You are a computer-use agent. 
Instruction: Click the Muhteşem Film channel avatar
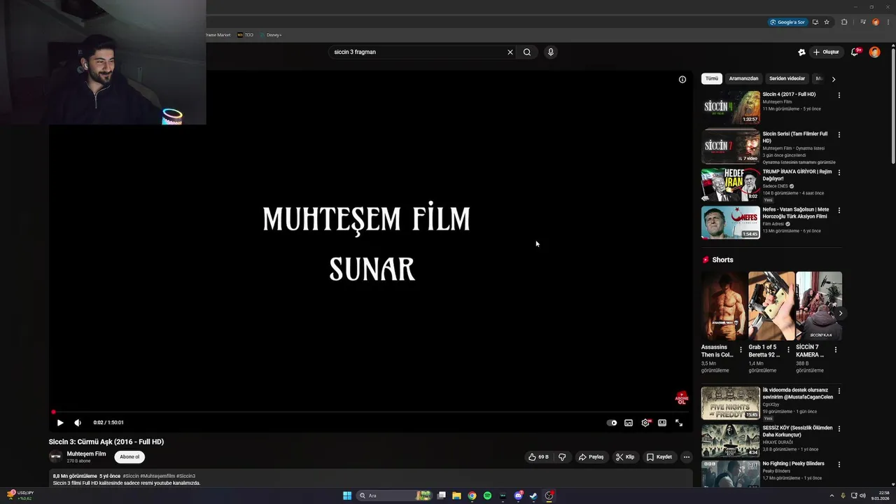pos(55,457)
